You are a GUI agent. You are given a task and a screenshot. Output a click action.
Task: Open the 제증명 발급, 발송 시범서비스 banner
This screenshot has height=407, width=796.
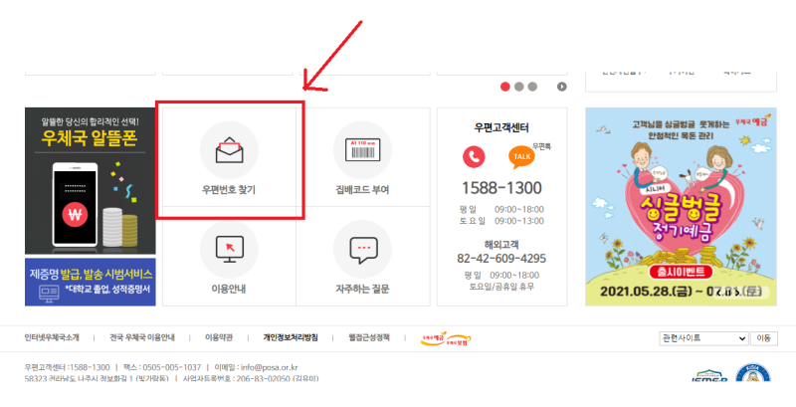pyautogui.click(x=91, y=283)
